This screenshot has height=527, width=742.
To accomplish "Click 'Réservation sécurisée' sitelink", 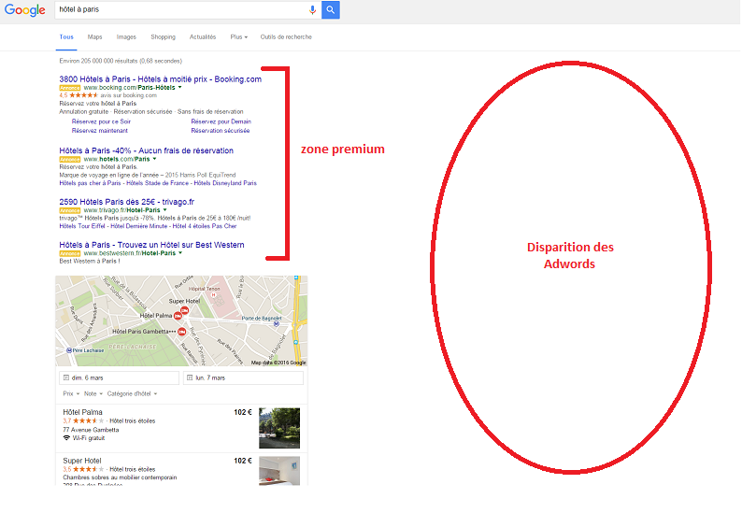I will pyautogui.click(x=220, y=131).
